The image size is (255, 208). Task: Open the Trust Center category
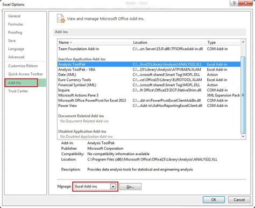click(x=18, y=91)
